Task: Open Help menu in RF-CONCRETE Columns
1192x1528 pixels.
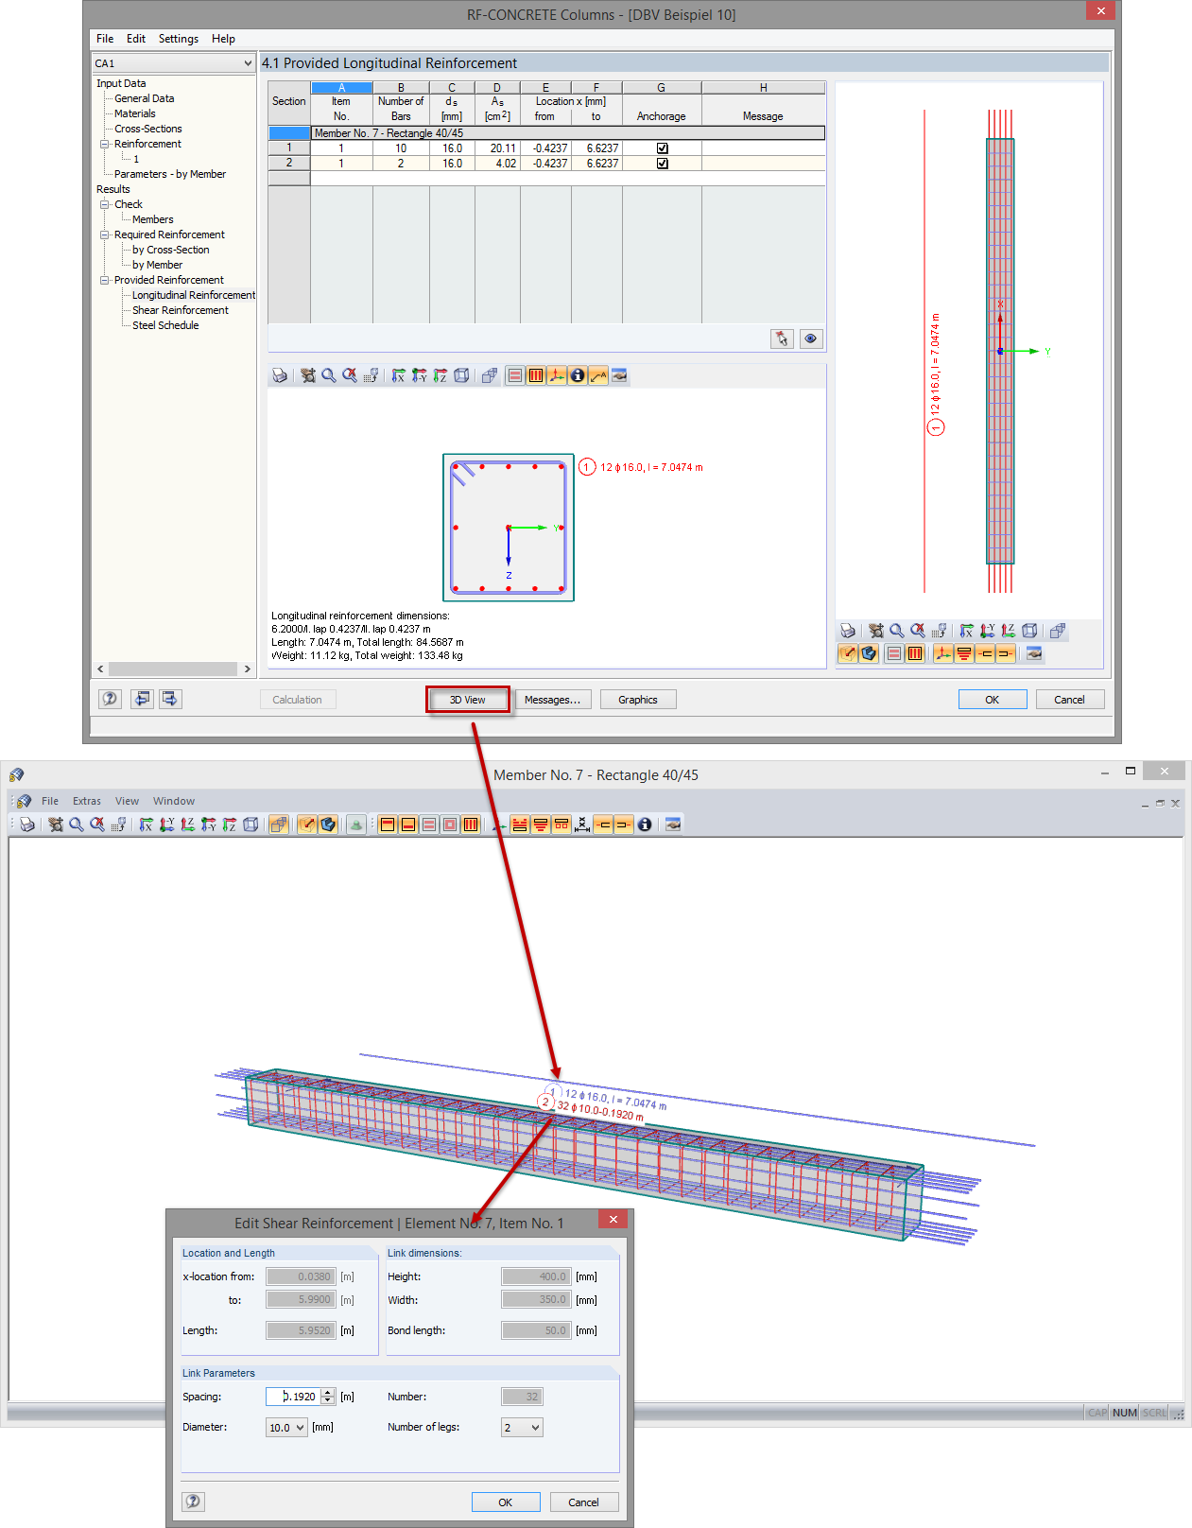Action: click(224, 39)
